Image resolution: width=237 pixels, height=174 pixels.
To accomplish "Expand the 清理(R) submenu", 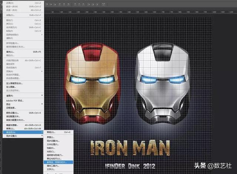I will 23,96.
